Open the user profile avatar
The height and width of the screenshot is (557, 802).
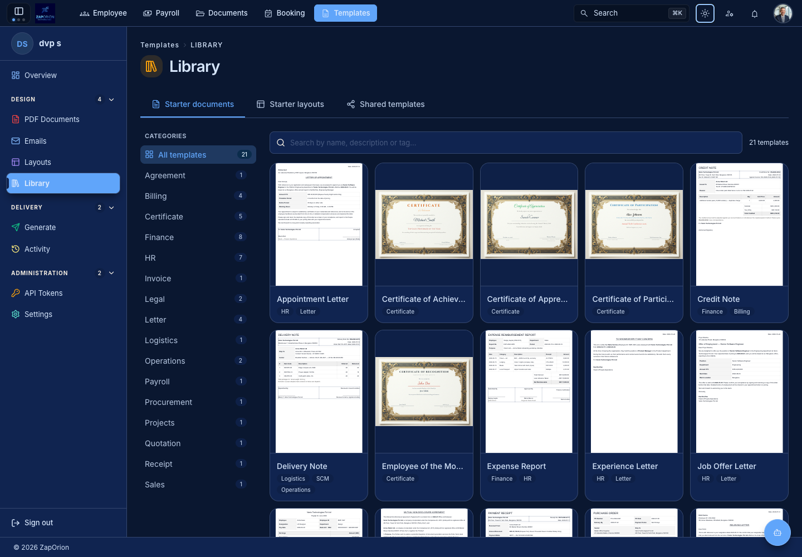point(783,13)
